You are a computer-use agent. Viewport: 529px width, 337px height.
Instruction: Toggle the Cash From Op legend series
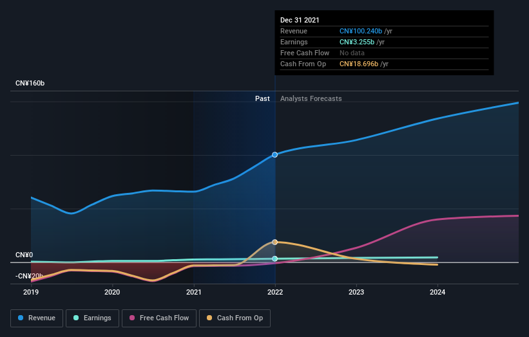click(235, 318)
